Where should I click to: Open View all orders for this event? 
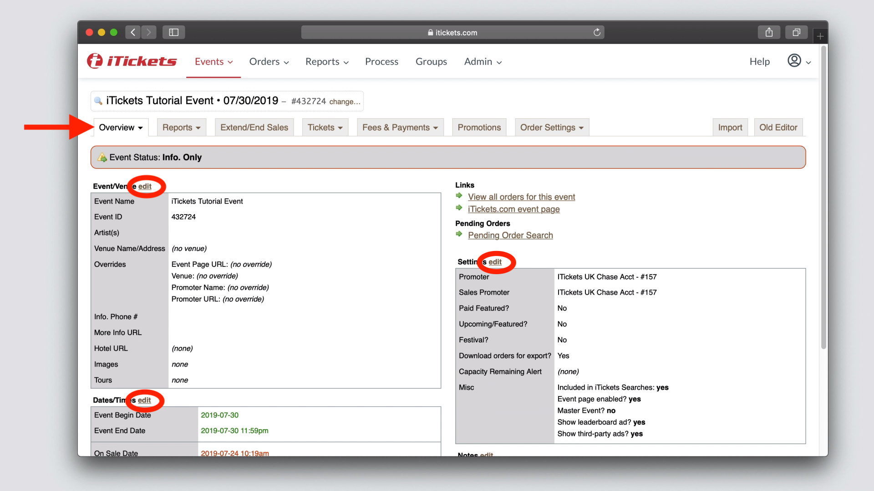point(522,197)
